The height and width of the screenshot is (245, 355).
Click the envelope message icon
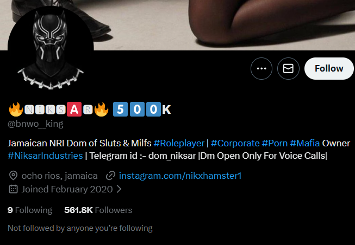click(x=288, y=68)
